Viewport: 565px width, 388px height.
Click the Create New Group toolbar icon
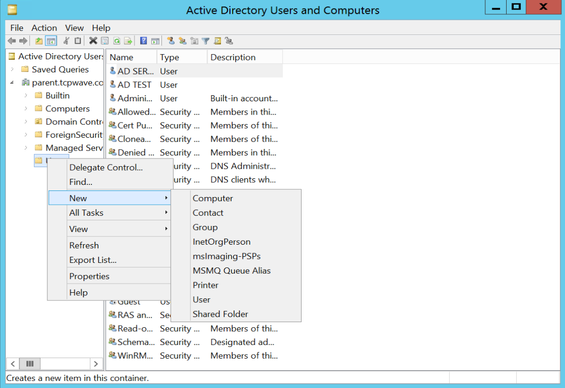[x=183, y=41]
